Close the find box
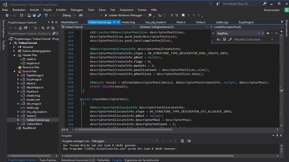This screenshot has width=289, height=162. click(276, 33)
